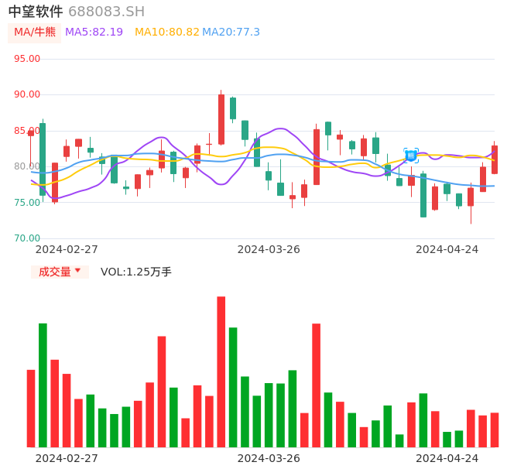Click the 90.00 price axis label

tap(27, 94)
